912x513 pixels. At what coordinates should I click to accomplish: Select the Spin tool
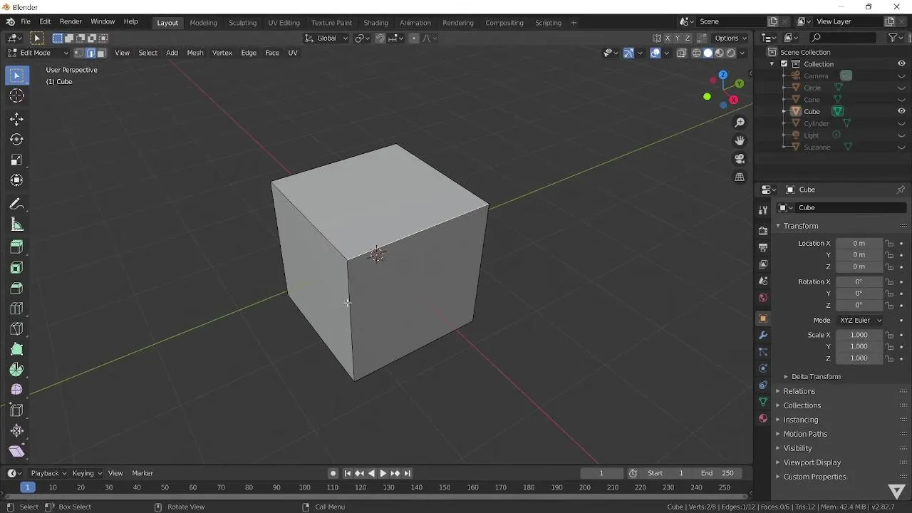click(x=17, y=370)
